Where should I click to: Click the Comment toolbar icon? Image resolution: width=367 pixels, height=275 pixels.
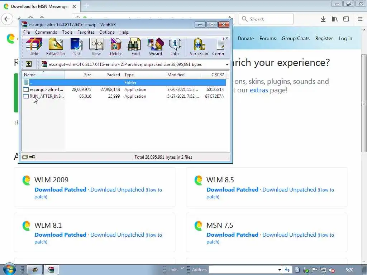(218, 47)
